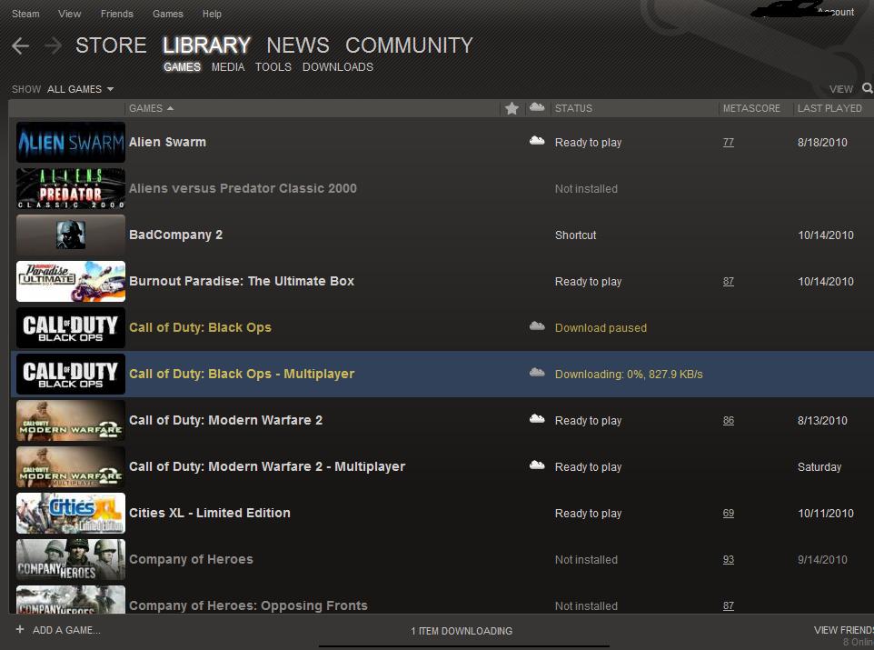Change the library View mode

841,89
